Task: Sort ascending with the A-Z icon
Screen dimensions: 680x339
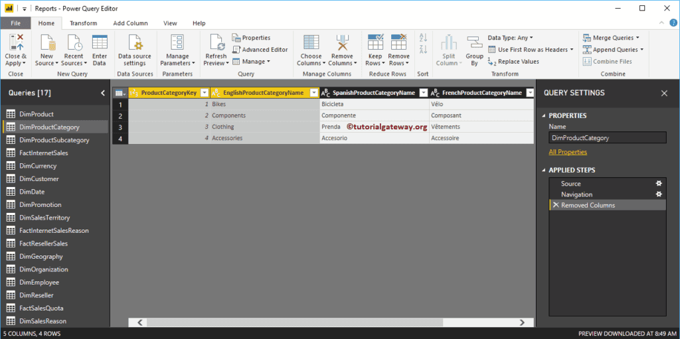Action: click(x=423, y=38)
